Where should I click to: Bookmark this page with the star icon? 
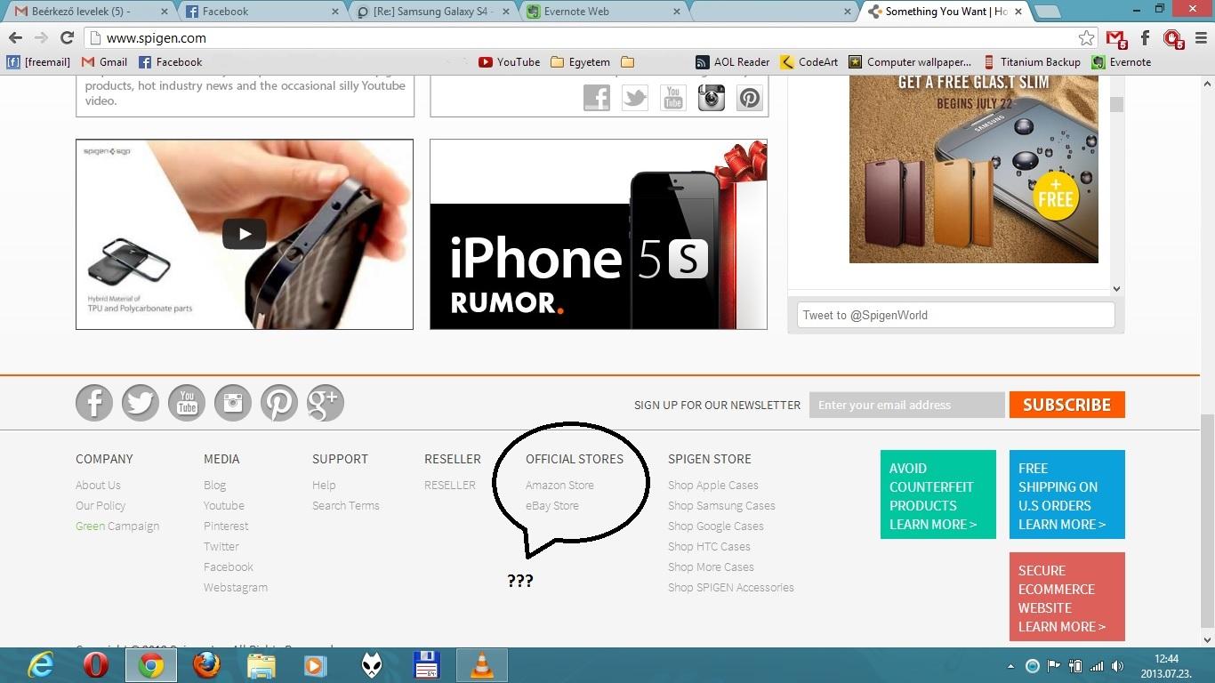1086,37
